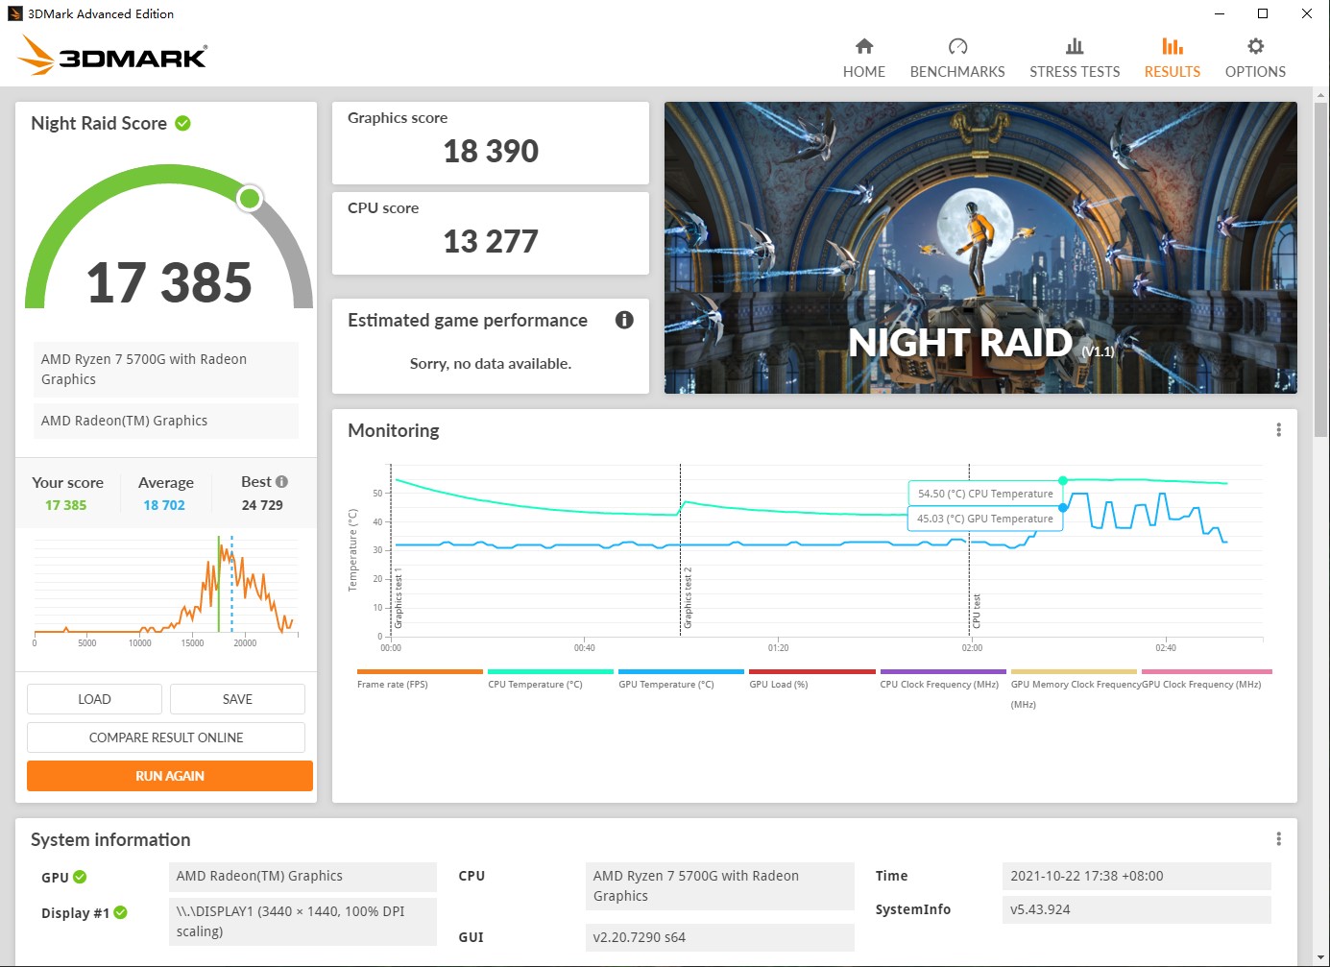Click the green Night Raid Score validation checkmark
This screenshot has height=967, width=1330.
pyautogui.click(x=183, y=123)
